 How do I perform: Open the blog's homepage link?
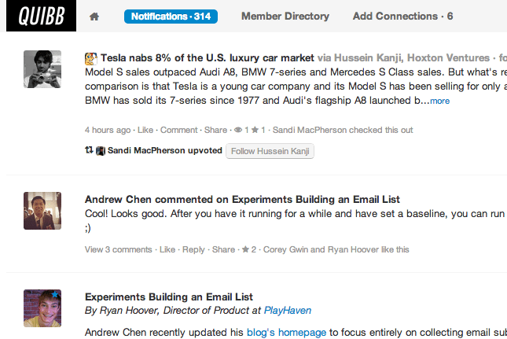coord(286,333)
